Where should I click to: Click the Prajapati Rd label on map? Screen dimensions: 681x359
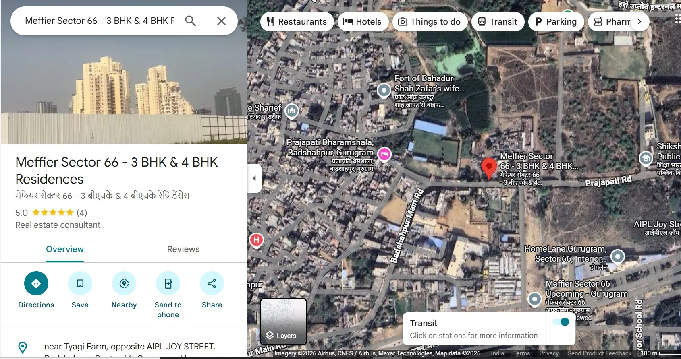click(608, 181)
